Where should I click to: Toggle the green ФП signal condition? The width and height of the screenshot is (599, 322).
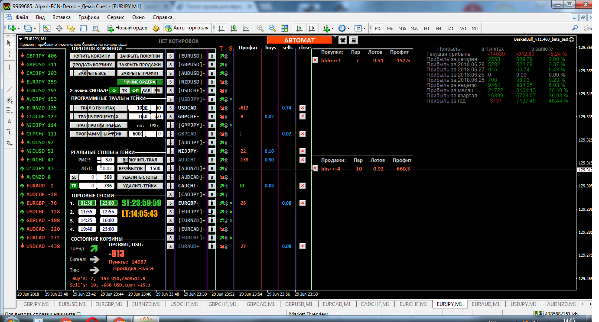coord(135,90)
